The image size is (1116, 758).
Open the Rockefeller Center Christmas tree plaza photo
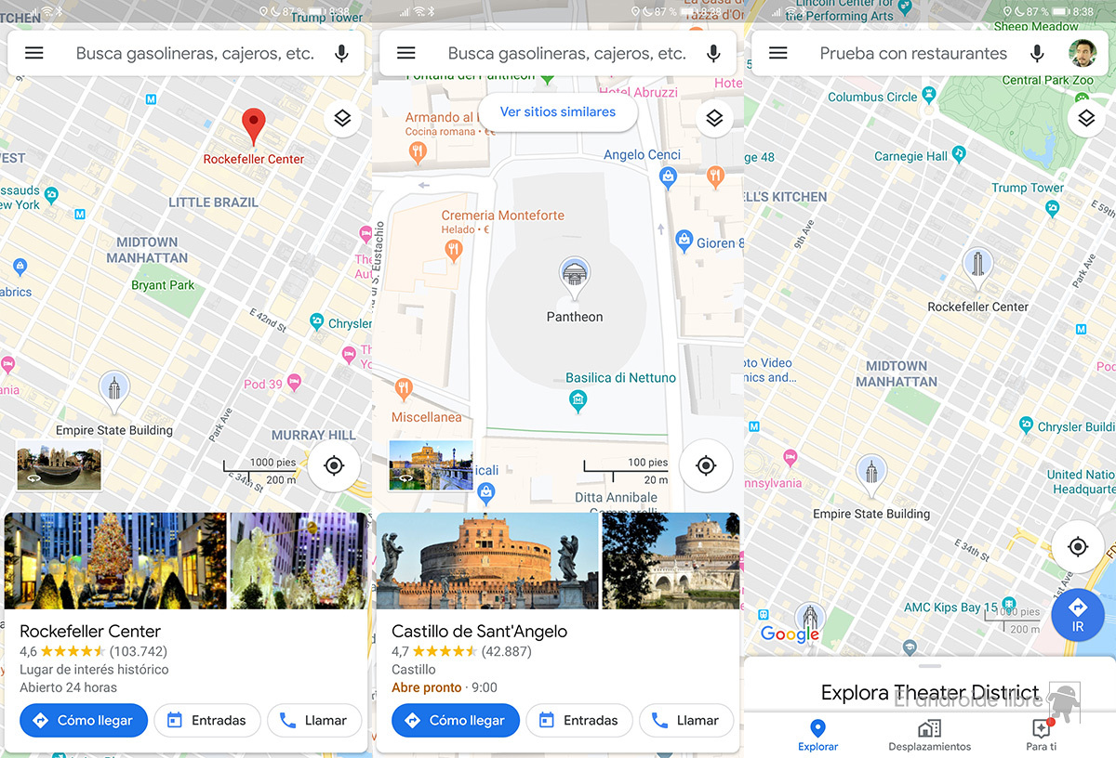pos(115,560)
